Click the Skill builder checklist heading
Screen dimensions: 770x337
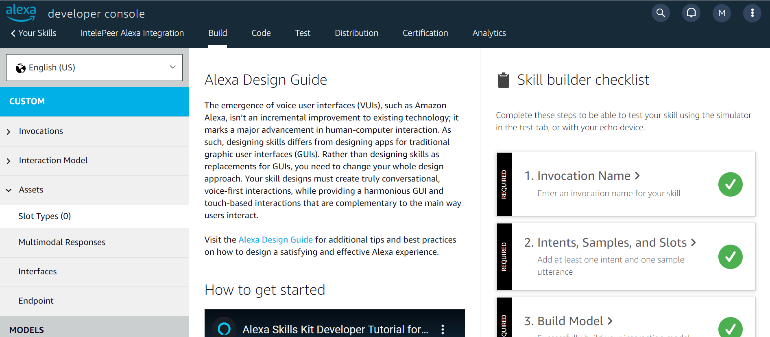coord(583,80)
